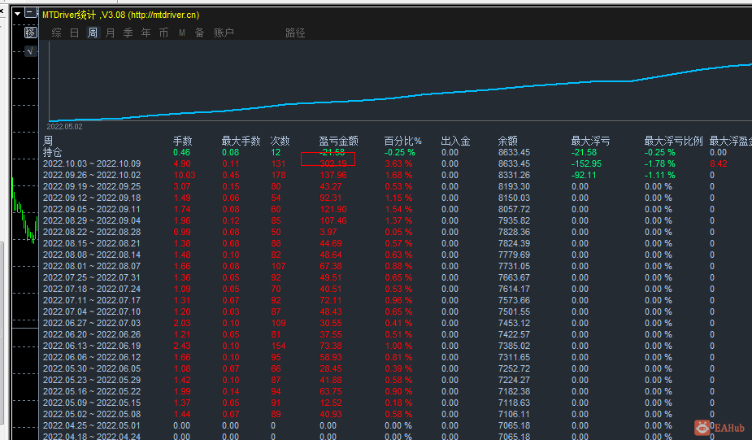Click the 2022.05.02 chart date label

click(64, 127)
